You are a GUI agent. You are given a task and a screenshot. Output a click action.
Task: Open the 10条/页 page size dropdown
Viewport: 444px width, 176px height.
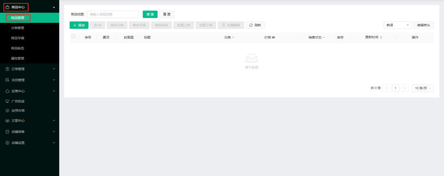pos(423,88)
